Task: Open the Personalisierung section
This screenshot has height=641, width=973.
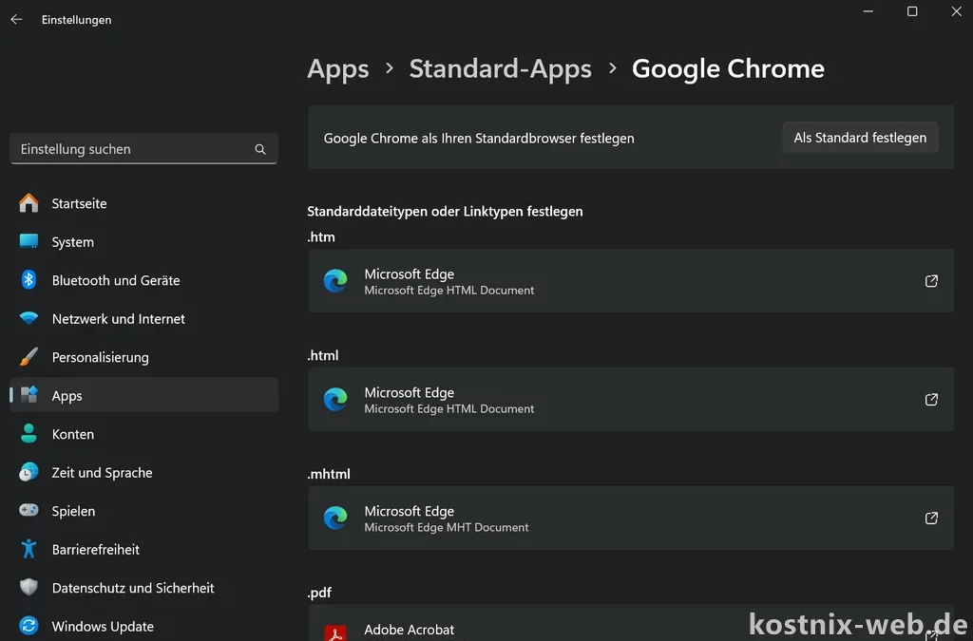Action: (101, 357)
